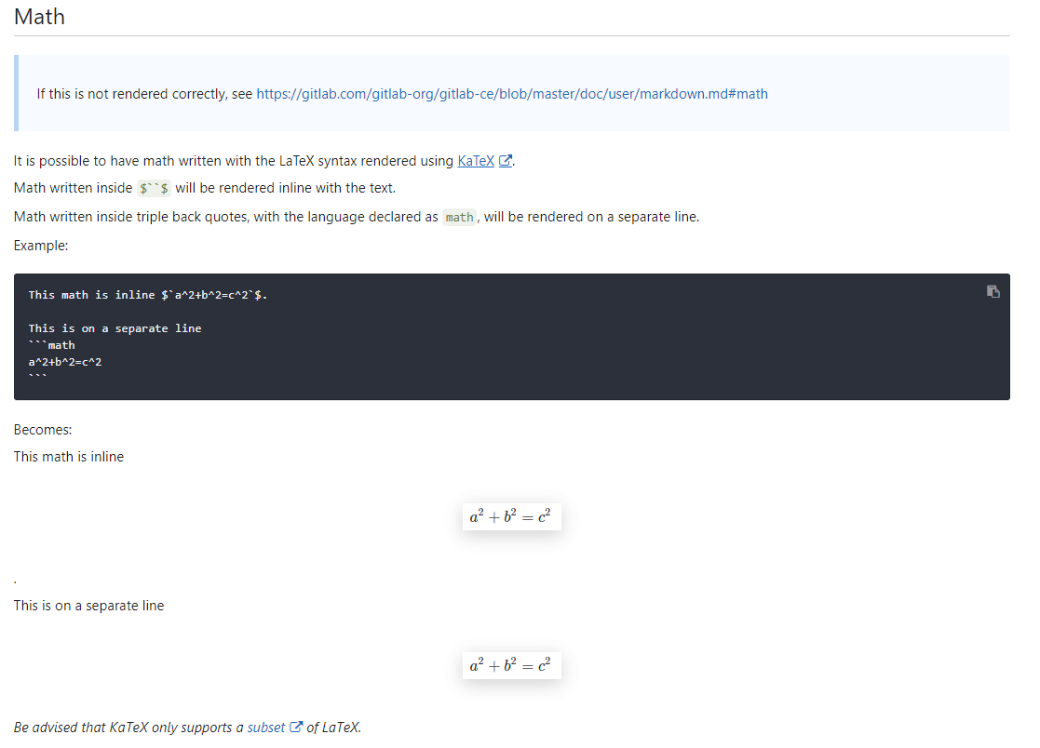Open the gitlab-ce markdown.md#math link
This screenshot has height=748, width=1040.
[x=512, y=94]
